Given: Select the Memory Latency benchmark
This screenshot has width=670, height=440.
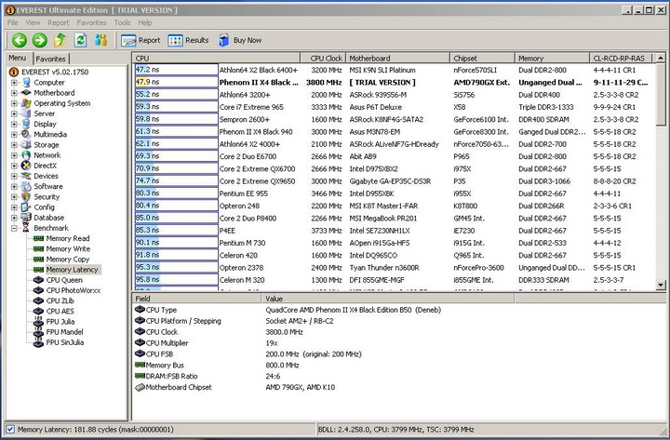Looking at the screenshot, I should click(x=66, y=270).
